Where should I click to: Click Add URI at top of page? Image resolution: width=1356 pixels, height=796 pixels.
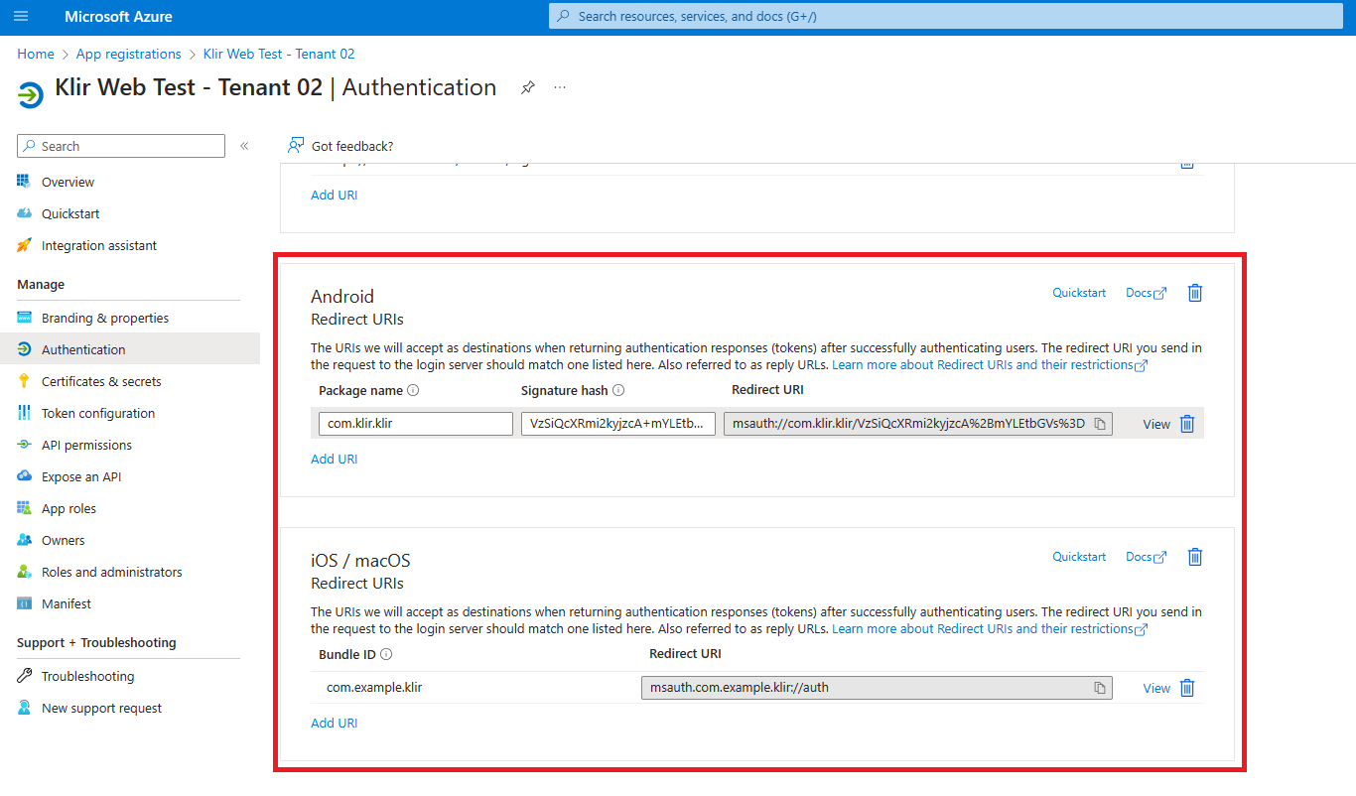pos(335,195)
